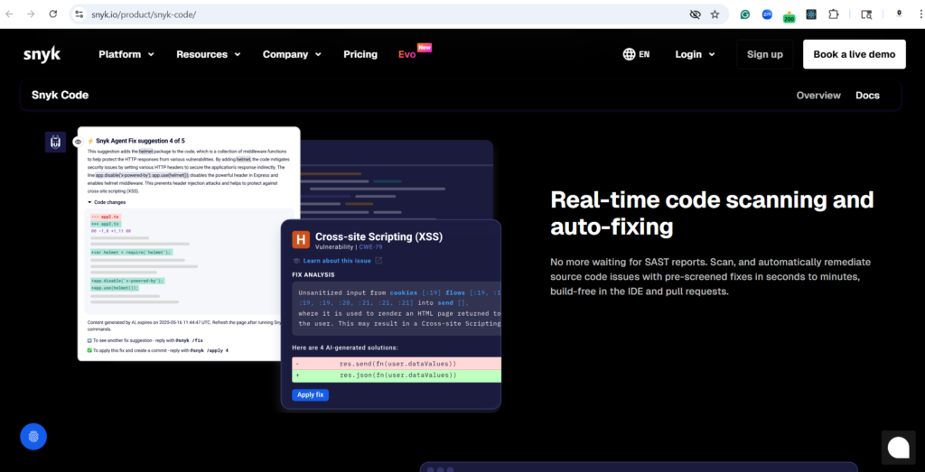Click the Snyk bot avatar icon
925x472 pixels.
(55, 142)
